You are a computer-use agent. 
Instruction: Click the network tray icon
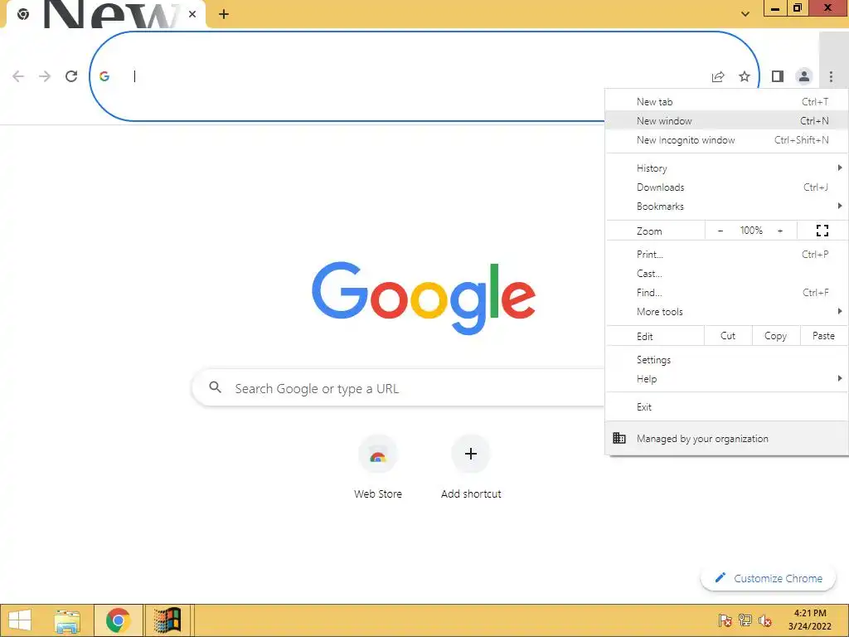pyautogui.click(x=745, y=620)
